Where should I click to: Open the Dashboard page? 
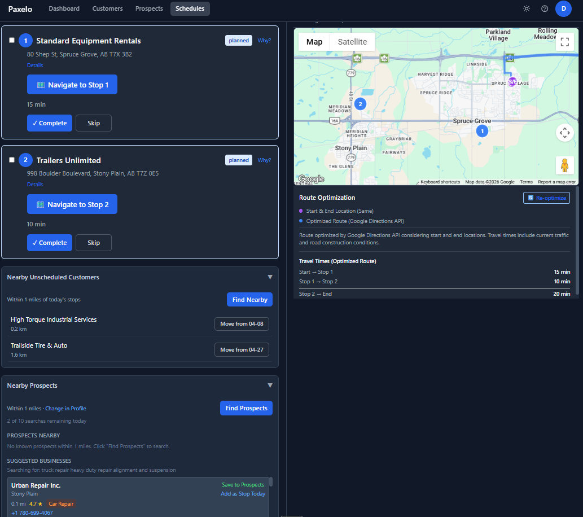[x=64, y=8]
